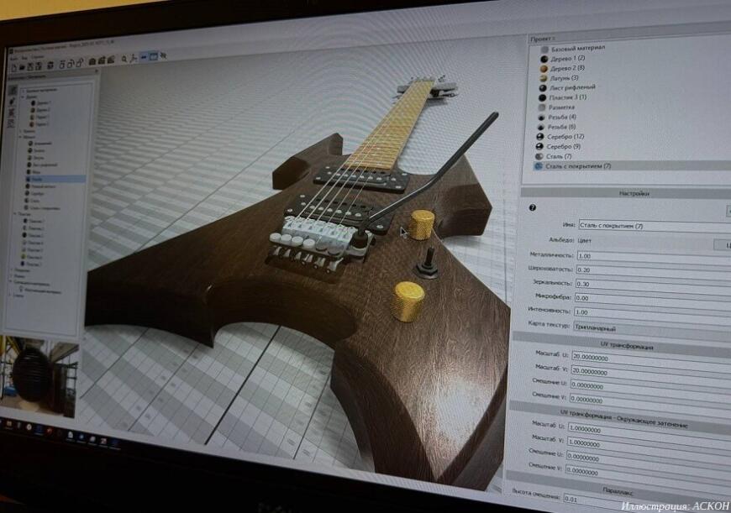Click the blue highlighted row in left tree

pyautogui.click(x=56, y=179)
